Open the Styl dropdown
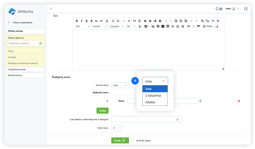The height and width of the screenshot is (149, 255). [83, 26]
